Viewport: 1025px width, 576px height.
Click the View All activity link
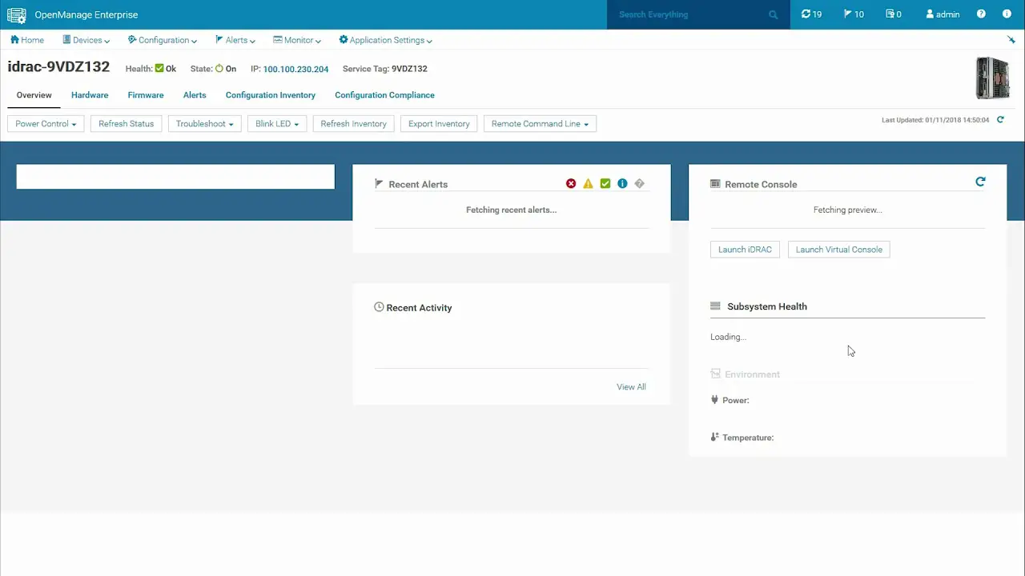click(x=631, y=386)
